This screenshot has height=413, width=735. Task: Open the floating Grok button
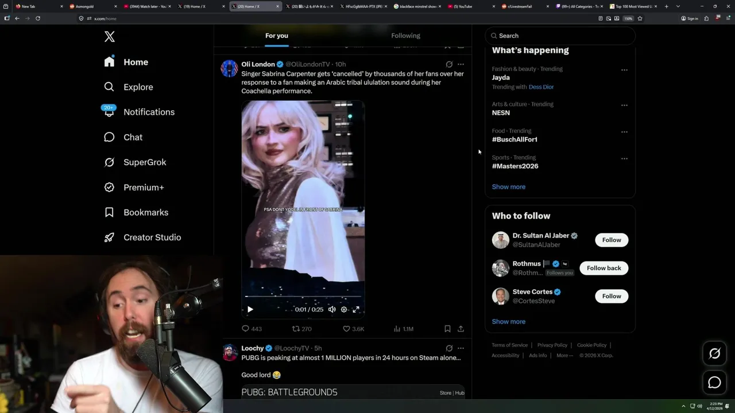tap(714, 354)
